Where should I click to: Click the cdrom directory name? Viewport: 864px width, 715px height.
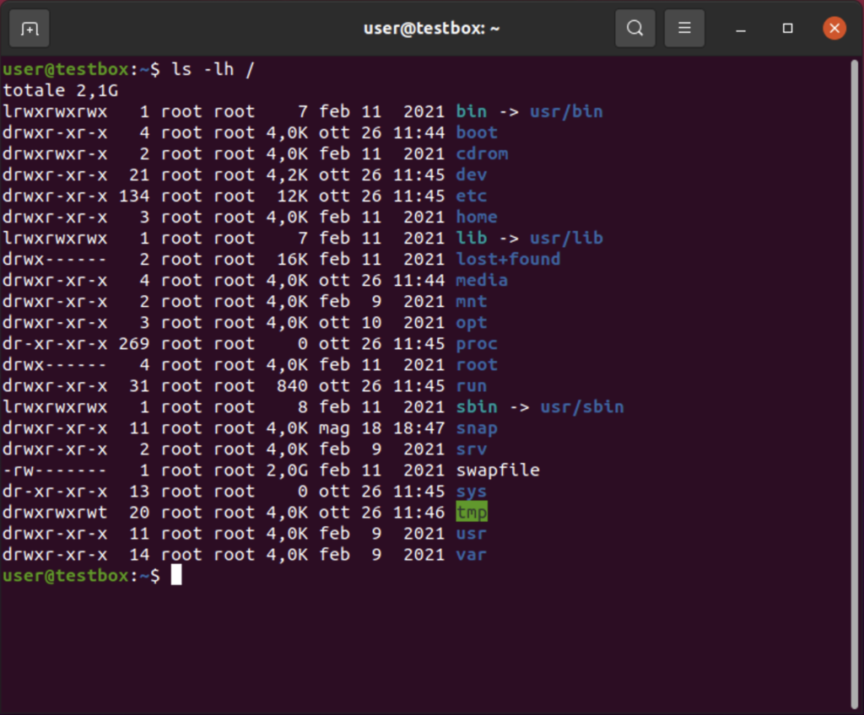(x=482, y=154)
